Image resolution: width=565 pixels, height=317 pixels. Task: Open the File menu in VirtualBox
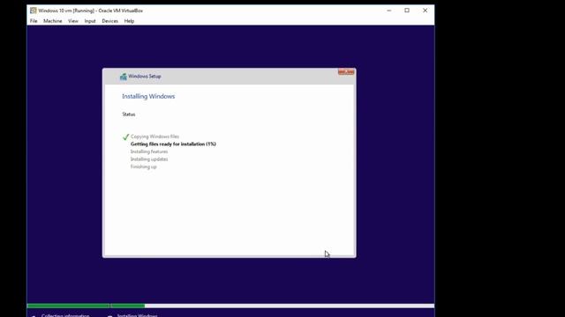(x=34, y=21)
